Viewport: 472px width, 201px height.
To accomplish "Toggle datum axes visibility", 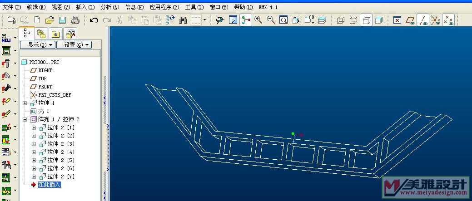I will pyautogui.click(x=423, y=20).
